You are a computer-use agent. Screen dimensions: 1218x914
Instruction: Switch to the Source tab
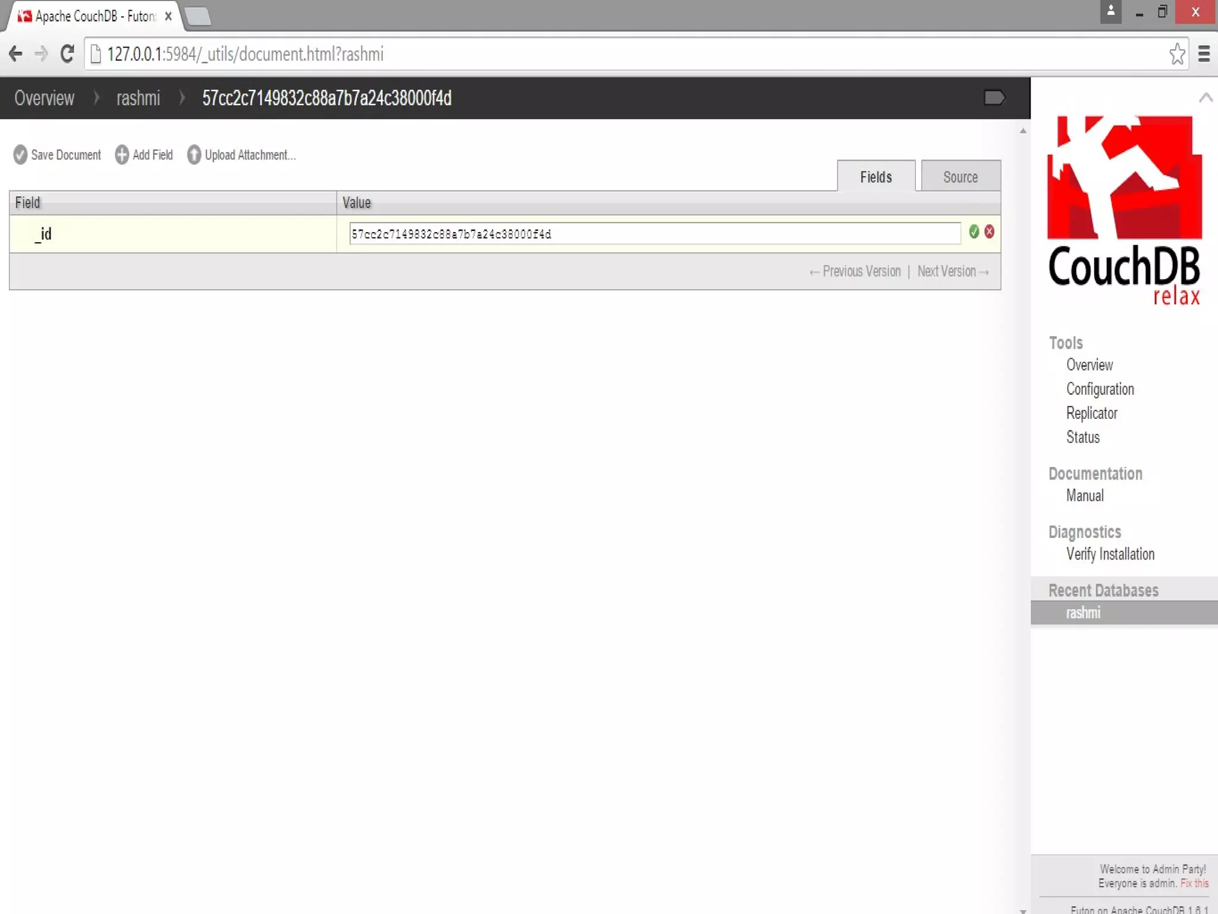(960, 177)
